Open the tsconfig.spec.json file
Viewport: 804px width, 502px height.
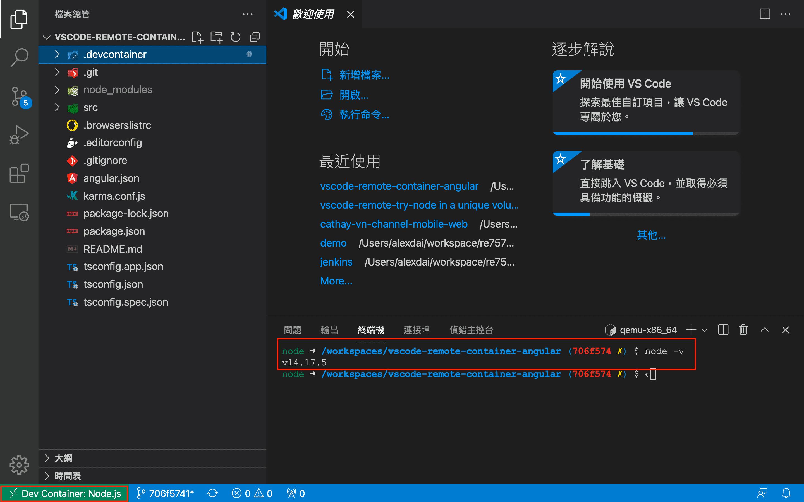[152, 302]
